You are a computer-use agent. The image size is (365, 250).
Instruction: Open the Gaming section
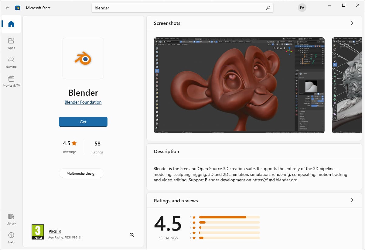point(11,62)
